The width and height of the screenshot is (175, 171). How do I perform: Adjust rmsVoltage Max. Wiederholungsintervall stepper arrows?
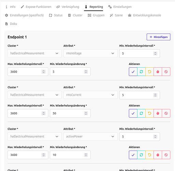pyautogui.click(x=44, y=72)
